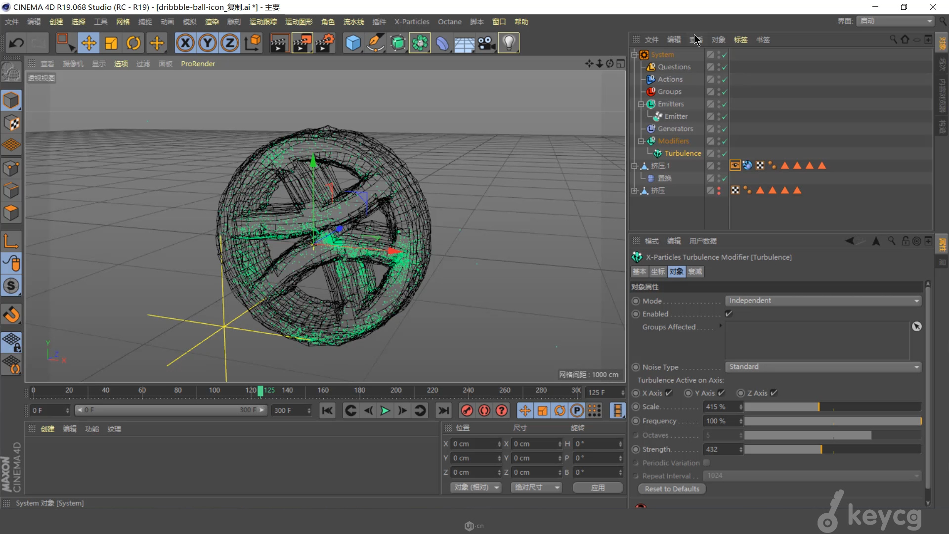Image resolution: width=949 pixels, height=534 pixels.
Task: Click Reset to Defaults button
Action: (x=672, y=489)
